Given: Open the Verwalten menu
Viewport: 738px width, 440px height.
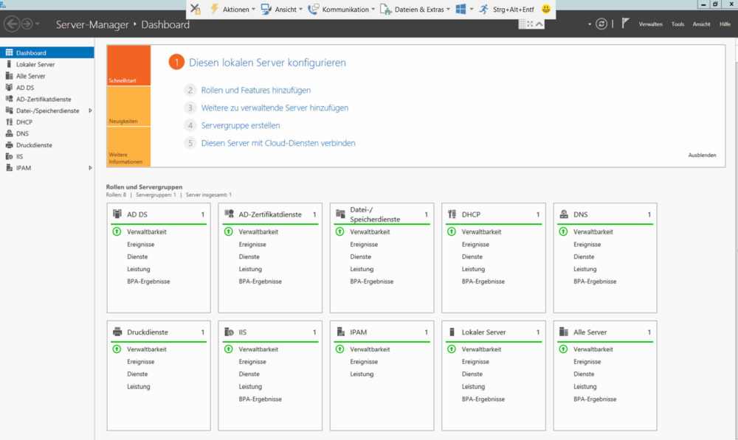Looking at the screenshot, I should 650,24.
